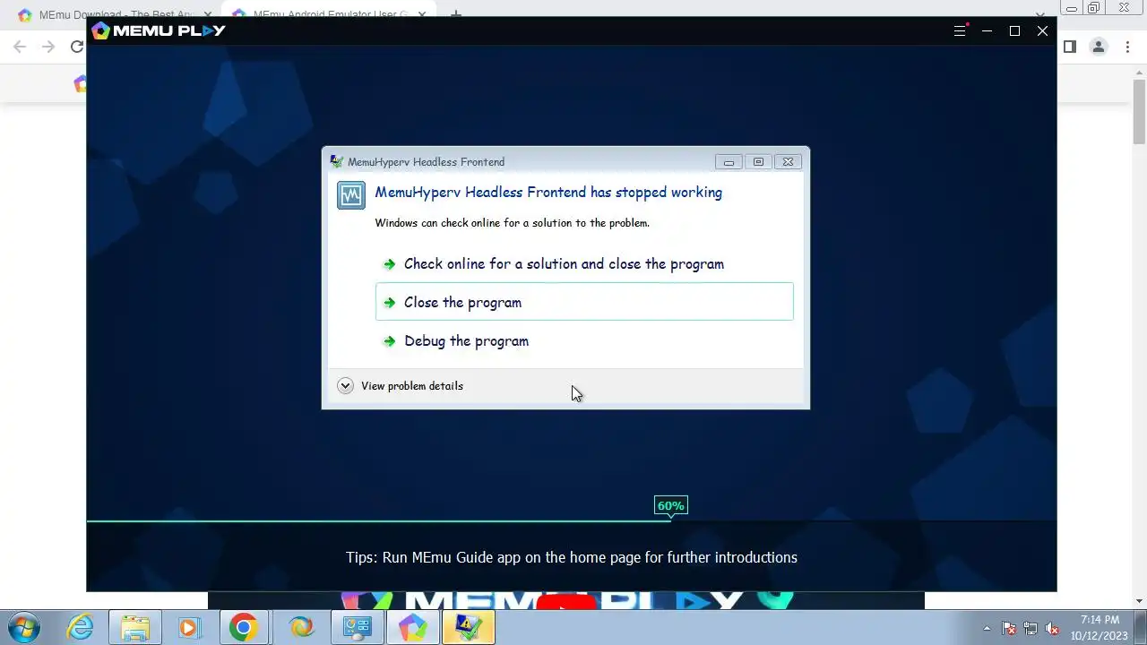This screenshot has width=1147, height=645.
Task: Open Action Center flag tray icon
Action: (x=1009, y=629)
